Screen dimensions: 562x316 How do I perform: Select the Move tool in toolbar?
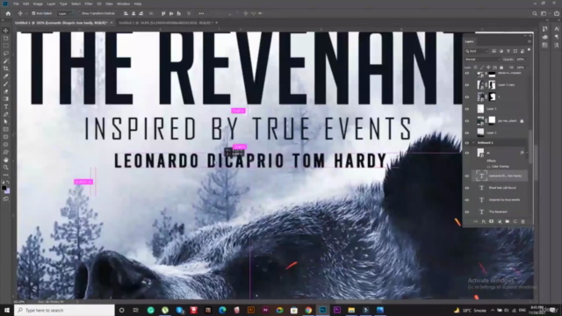(6, 31)
